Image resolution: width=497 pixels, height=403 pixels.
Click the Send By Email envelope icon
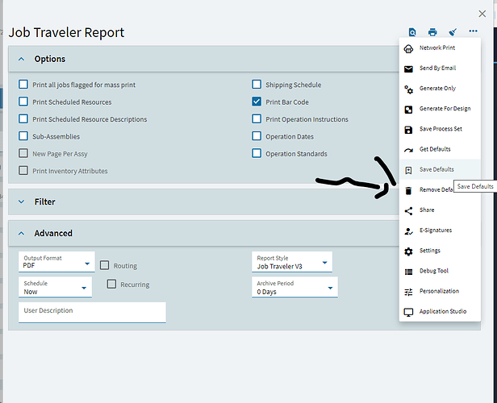pos(408,69)
